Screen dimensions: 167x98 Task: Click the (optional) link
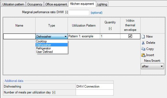click(x=96, y=13)
